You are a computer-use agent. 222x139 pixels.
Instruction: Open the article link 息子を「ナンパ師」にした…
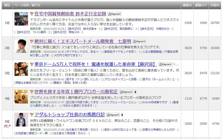[x=83, y=79]
